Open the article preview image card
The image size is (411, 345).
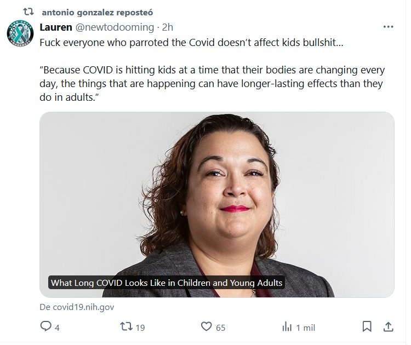[x=217, y=205]
